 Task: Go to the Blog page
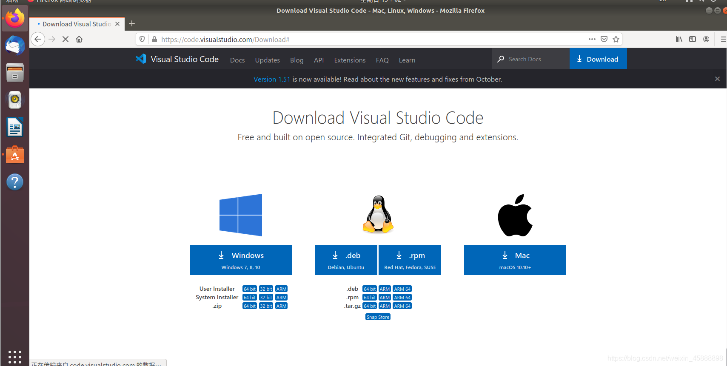tap(297, 60)
